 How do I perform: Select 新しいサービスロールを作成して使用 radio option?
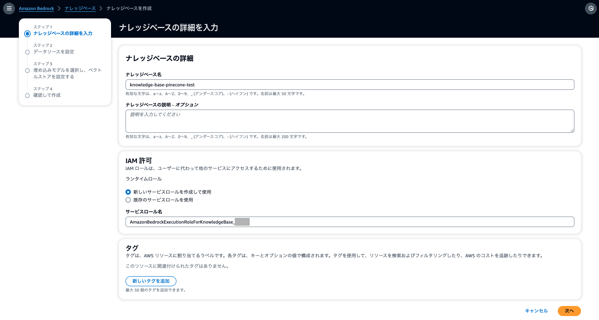point(128,192)
